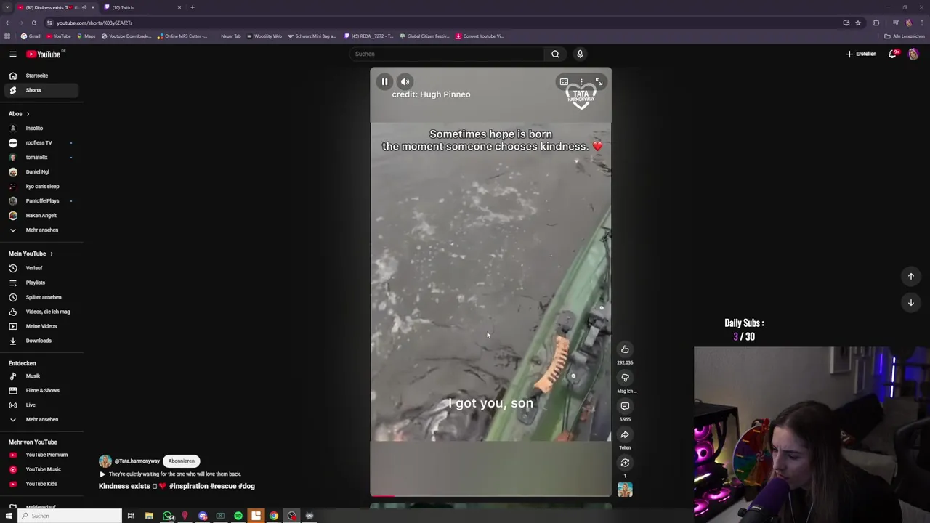Open a new browser tab
Screen dimensions: 930x523
193,7
